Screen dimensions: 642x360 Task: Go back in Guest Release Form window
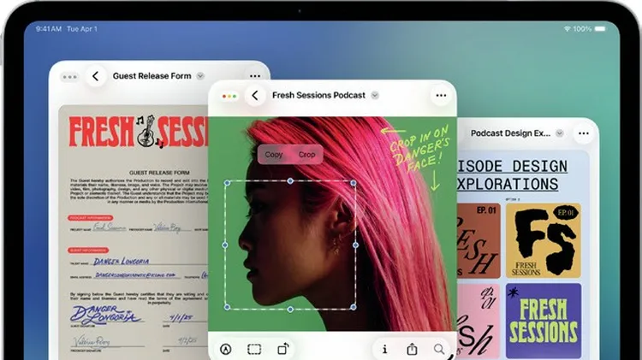coord(95,76)
